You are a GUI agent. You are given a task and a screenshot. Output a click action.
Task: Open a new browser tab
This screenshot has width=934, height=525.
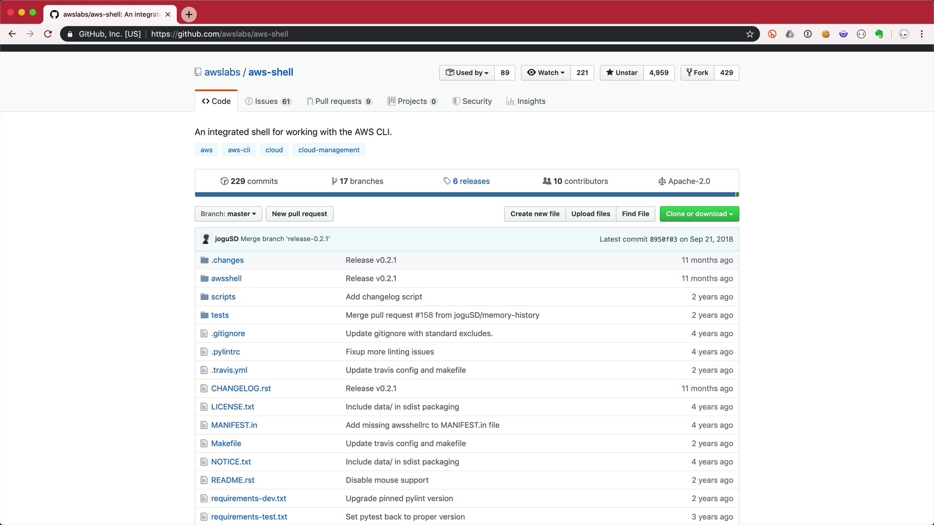(x=189, y=15)
